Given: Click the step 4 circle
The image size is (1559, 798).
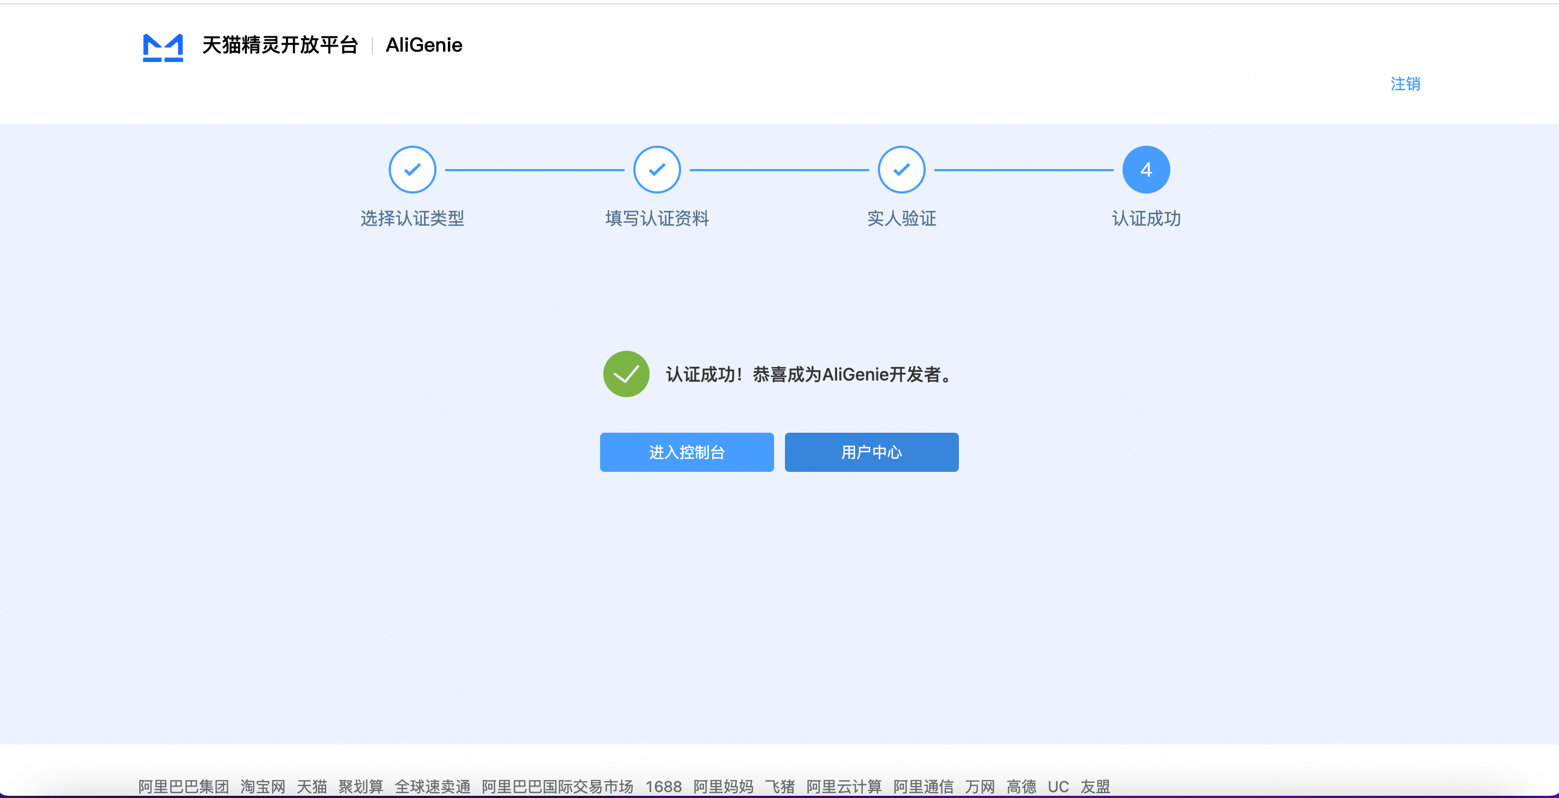Looking at the screenshot, I should click(x=1146, y=170).
